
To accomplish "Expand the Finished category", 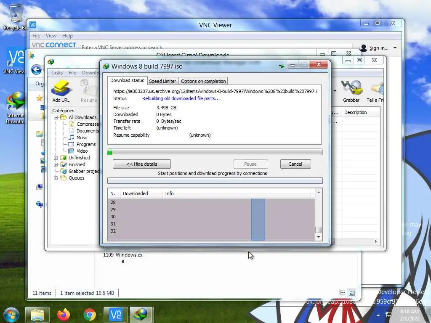I will point(56,164).
